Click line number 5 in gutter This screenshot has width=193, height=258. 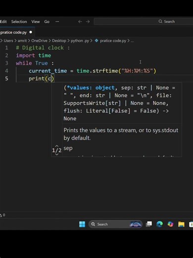click(6, 78)
